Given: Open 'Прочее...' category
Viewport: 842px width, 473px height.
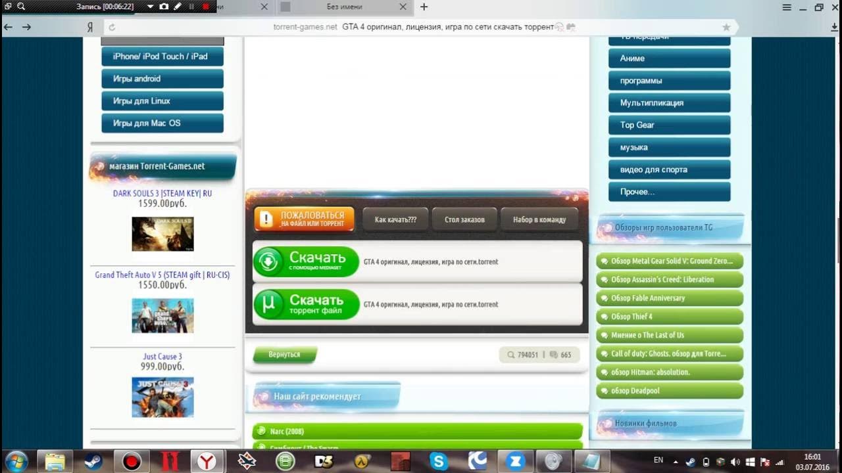Looking at the screenshot, I should [x=670, y=192].
